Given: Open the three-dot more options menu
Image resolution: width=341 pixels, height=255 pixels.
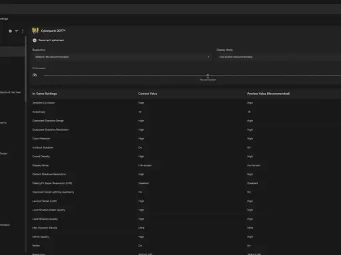Looking at the screenshot, I should [23, 31].
